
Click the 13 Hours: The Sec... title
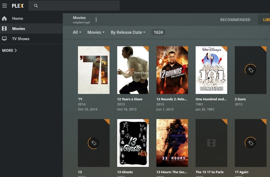[x=172, y=172]
